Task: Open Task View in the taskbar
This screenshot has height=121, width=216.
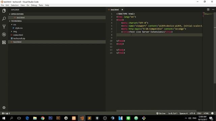Action: [x=19, y=118]
